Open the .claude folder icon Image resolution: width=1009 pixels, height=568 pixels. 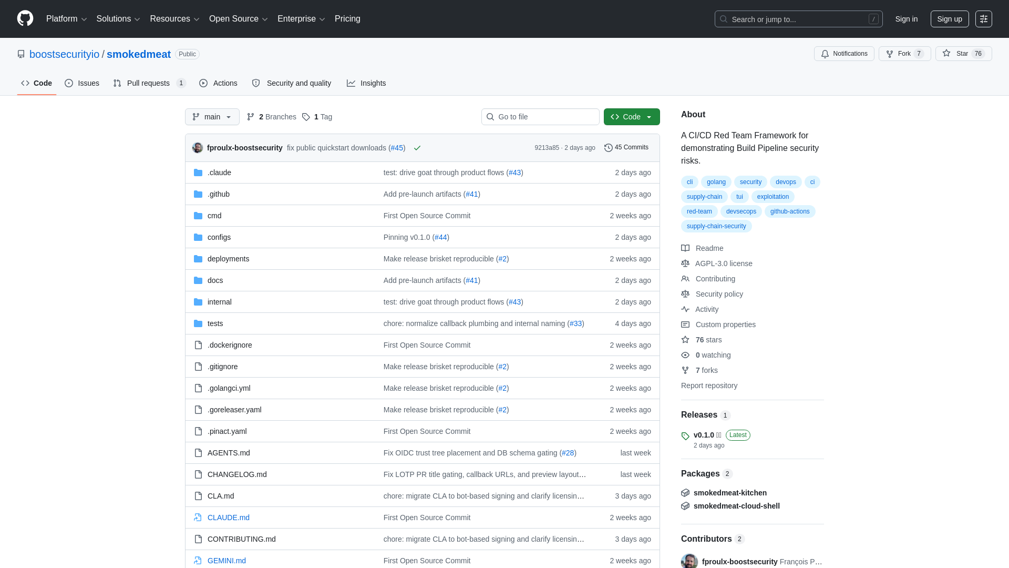coord(198,173)
